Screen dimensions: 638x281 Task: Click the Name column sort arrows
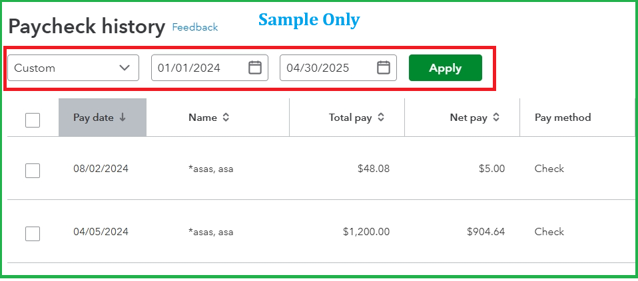pos(226,118)
